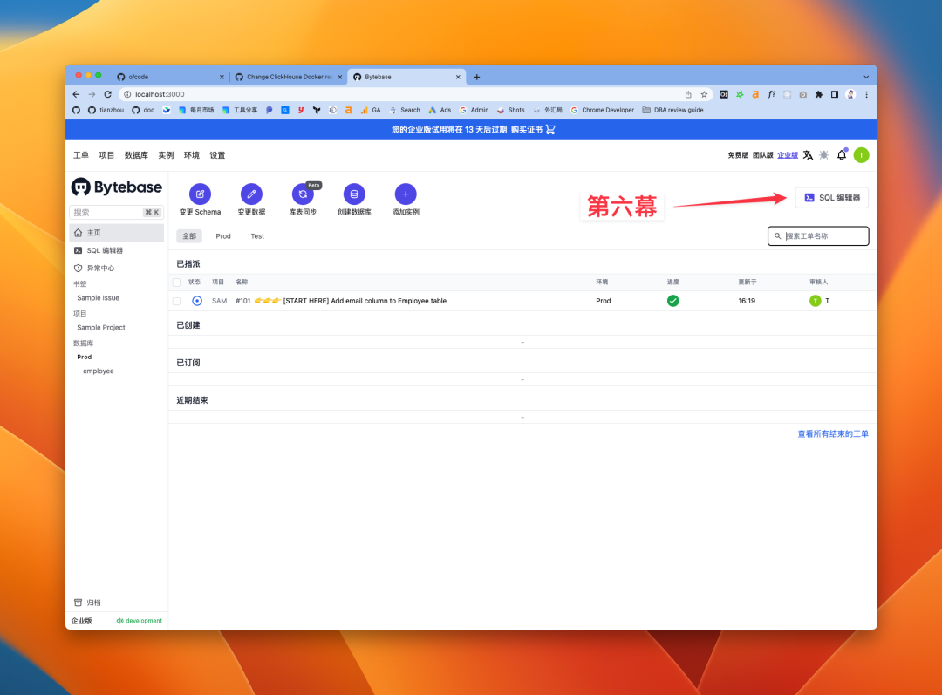Screen dimensions: 942x695
Task: Click the SQL 编辑器 button top right
Action: pyautogui.click(x=832, y=198)
